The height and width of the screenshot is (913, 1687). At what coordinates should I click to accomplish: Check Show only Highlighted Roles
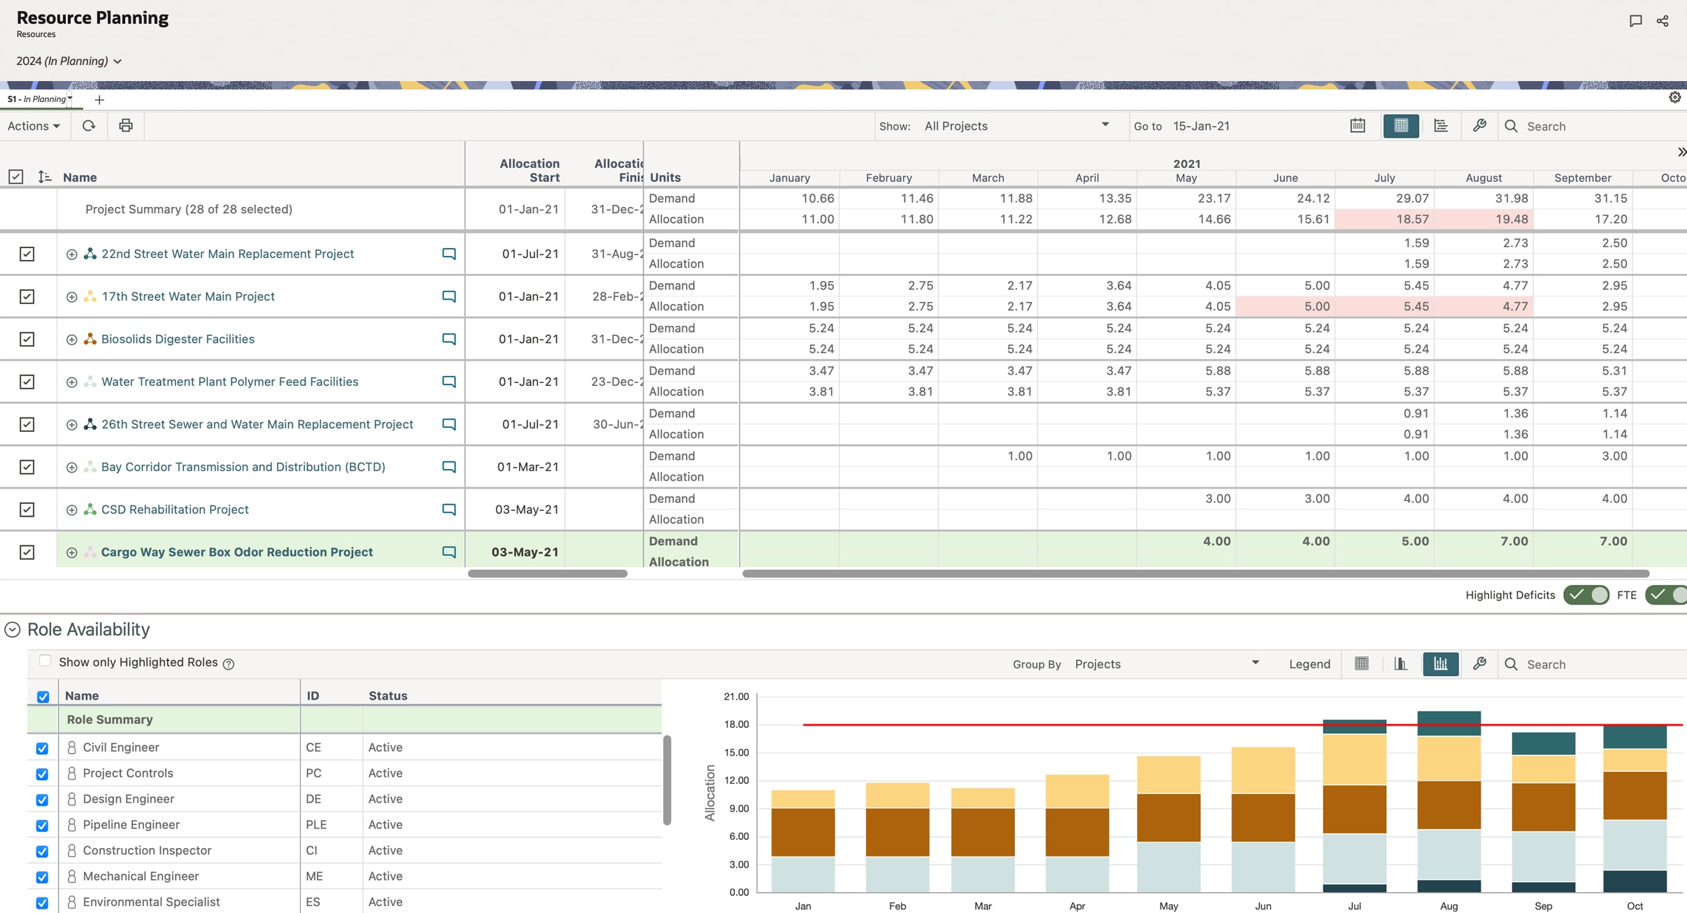click(x=45, y=661)
